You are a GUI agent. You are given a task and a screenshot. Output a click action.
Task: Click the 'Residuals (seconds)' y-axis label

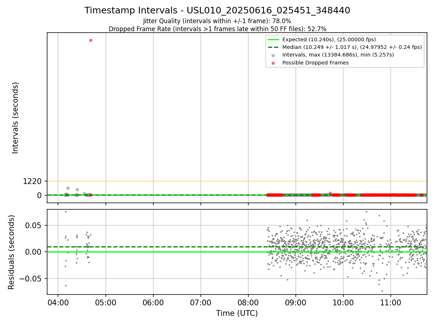(x=12, y=252)
